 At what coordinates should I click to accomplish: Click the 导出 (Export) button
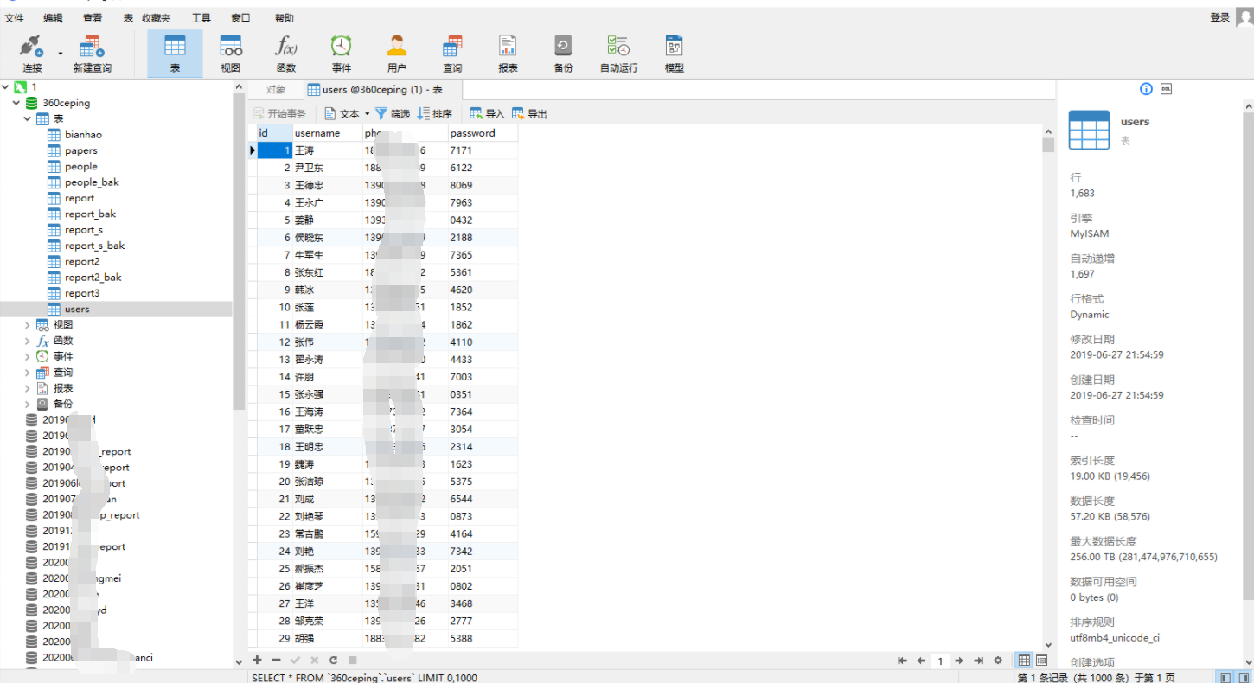(529, 113)
